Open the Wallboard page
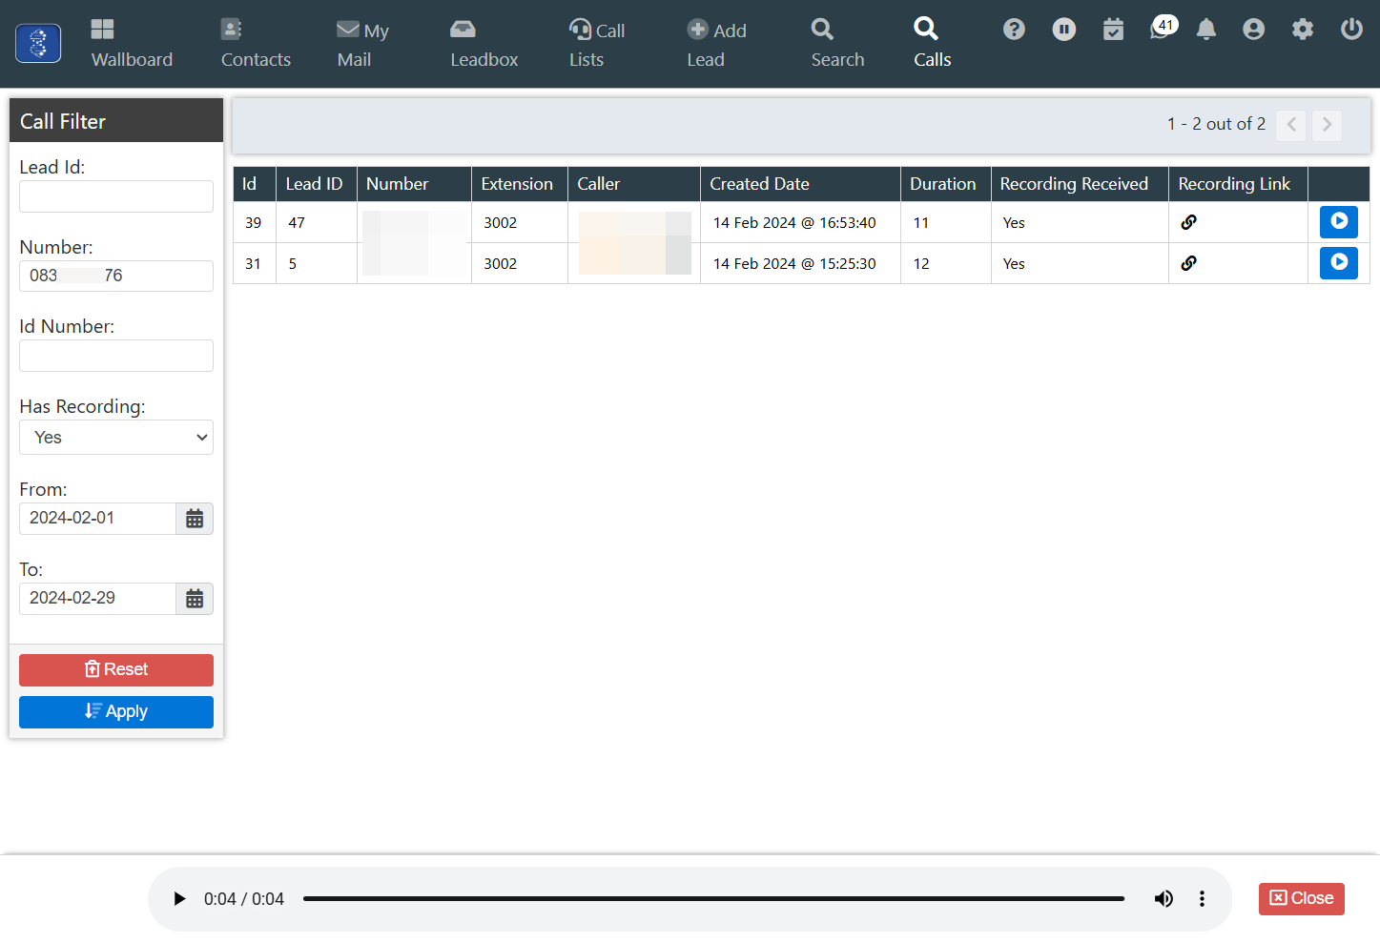1380x943 pixels. point(132,44)
